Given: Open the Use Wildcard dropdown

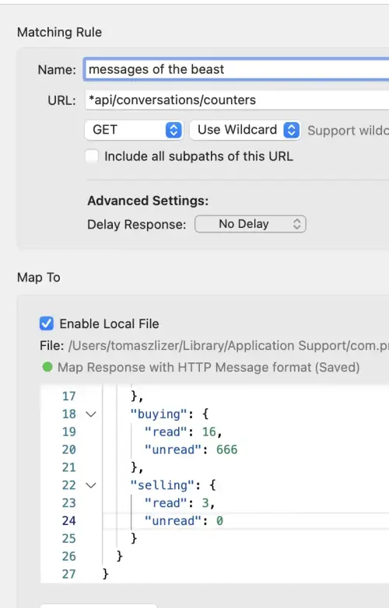Looking at the screenshot, I should [x=245, y=130].
